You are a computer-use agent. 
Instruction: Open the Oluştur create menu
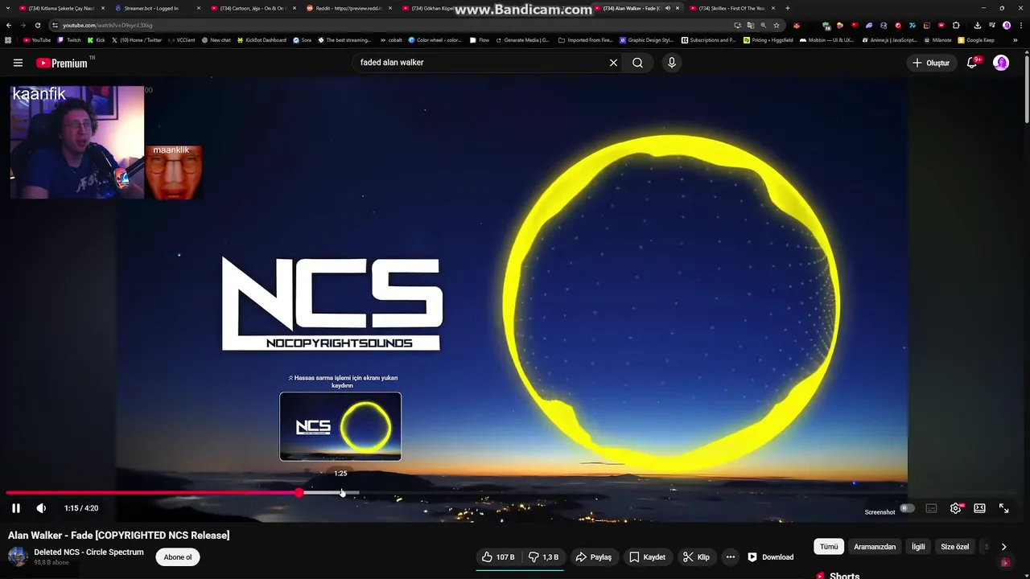pyautogui.click(x=930, y=63)
